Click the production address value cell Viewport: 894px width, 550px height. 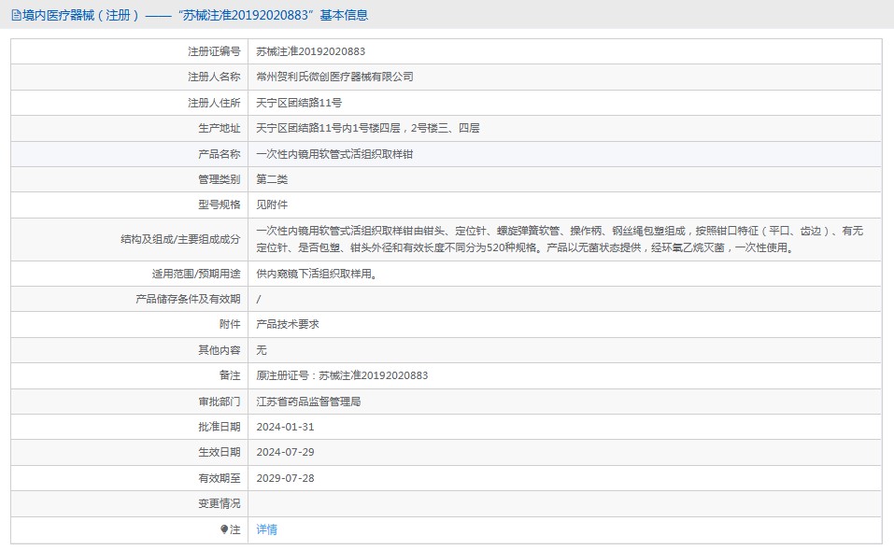(367, 128)
